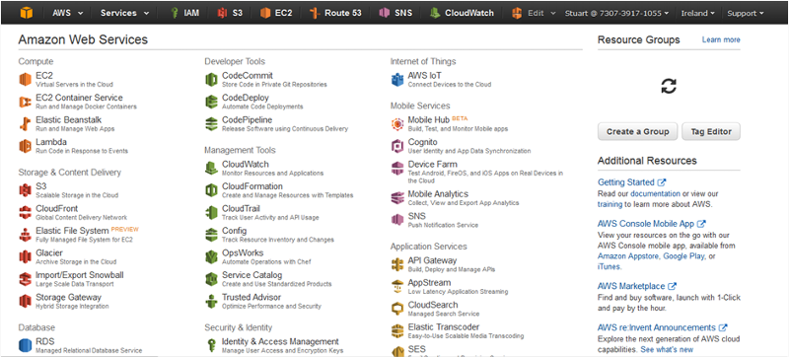This screenshot has width=789, height=357.
Task: Refresh resource groups with the circular arrows icon
Action: pos(669,86)
